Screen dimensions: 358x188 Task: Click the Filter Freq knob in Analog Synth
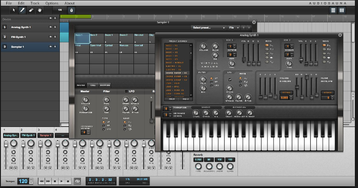[x=203, y=79]
